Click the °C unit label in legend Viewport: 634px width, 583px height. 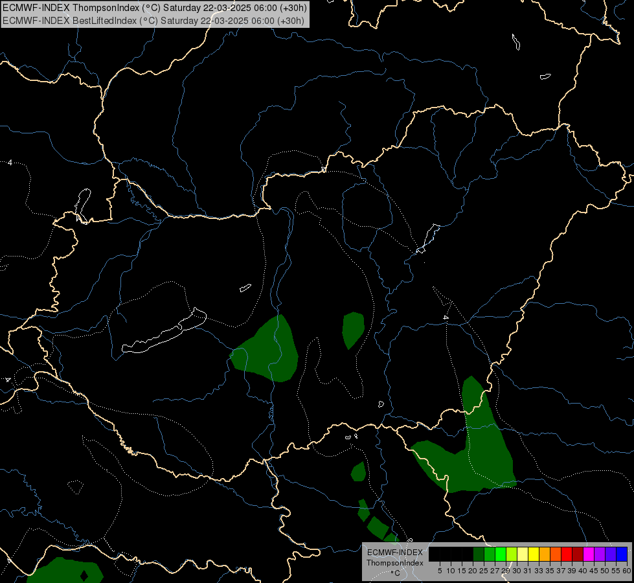396,573
